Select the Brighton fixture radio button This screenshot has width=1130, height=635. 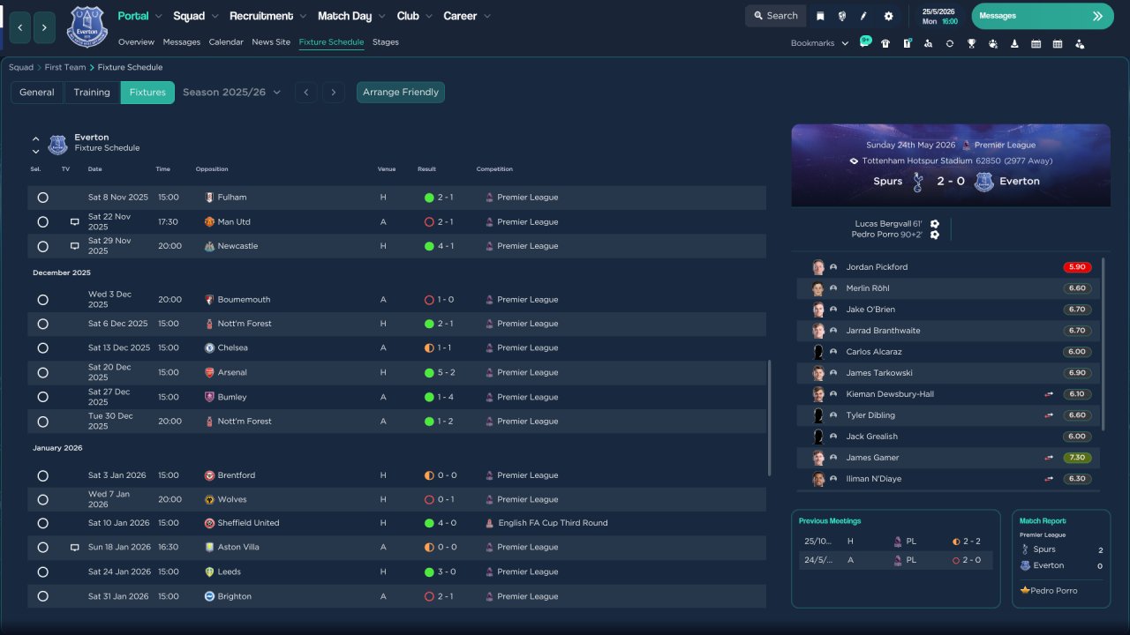[x=42, y=597]
